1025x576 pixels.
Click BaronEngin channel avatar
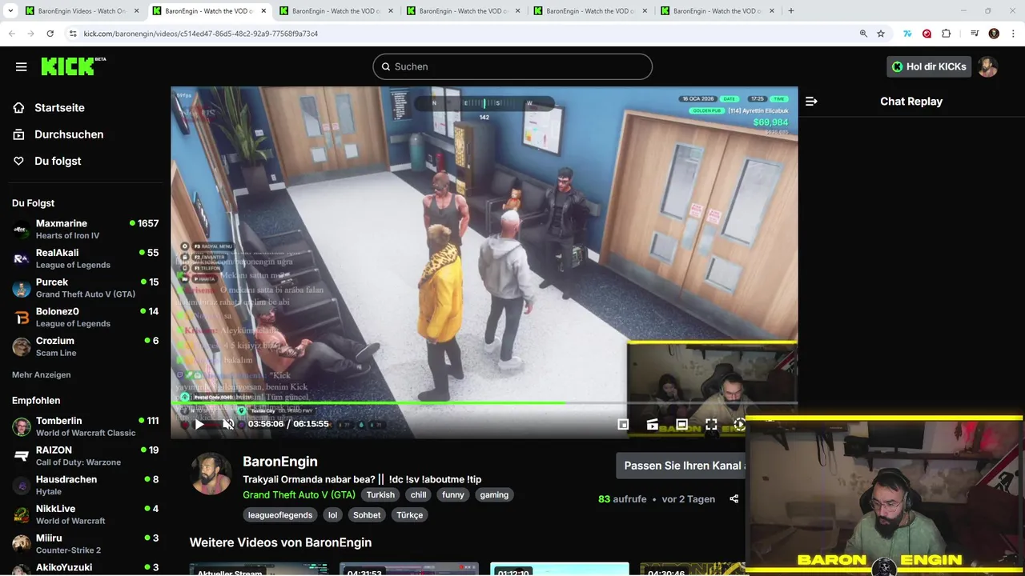coord(211,474)
